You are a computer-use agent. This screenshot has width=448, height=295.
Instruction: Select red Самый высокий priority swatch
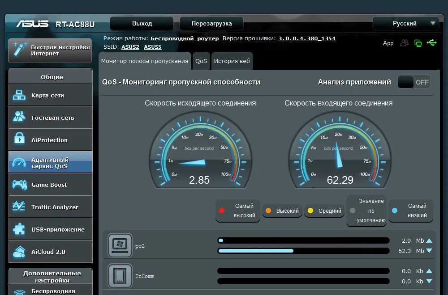click(222, 211)
